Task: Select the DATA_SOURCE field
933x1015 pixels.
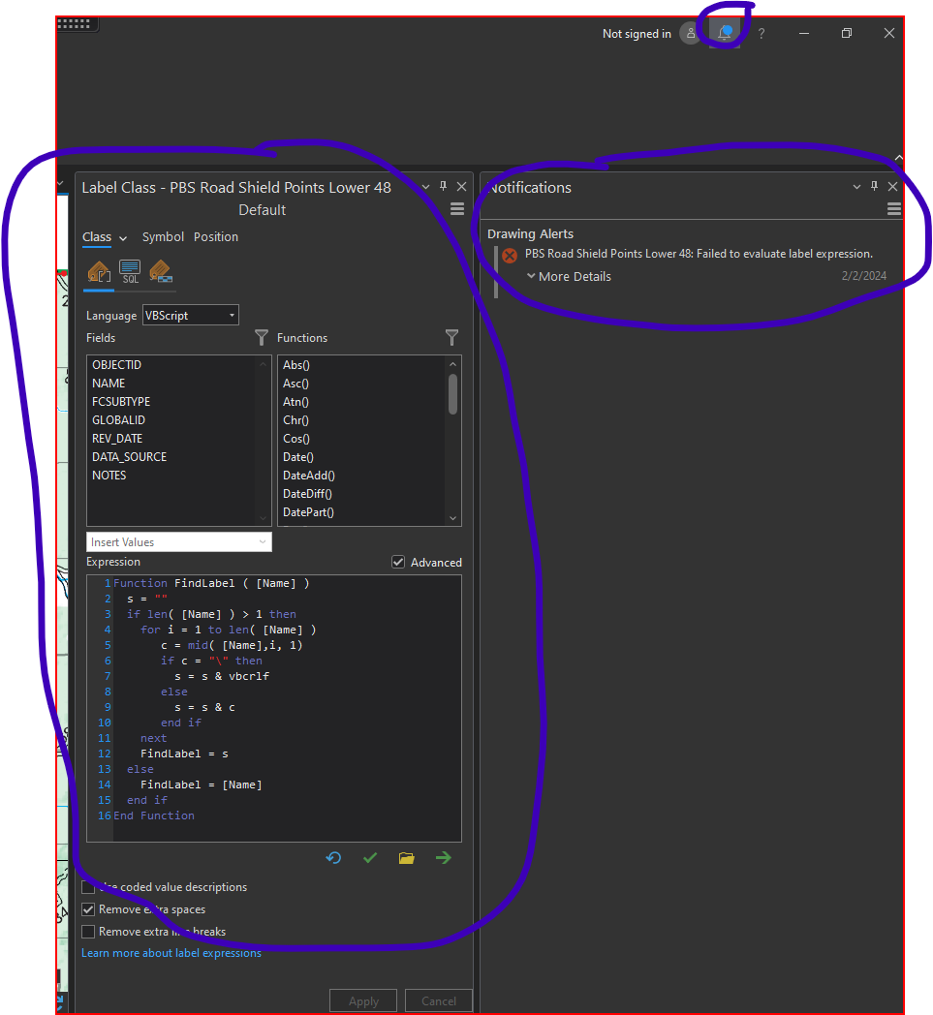Action: (129, 457)
